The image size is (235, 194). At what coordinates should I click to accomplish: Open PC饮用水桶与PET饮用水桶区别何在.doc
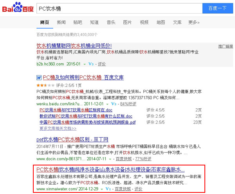(x=76, y=110)
